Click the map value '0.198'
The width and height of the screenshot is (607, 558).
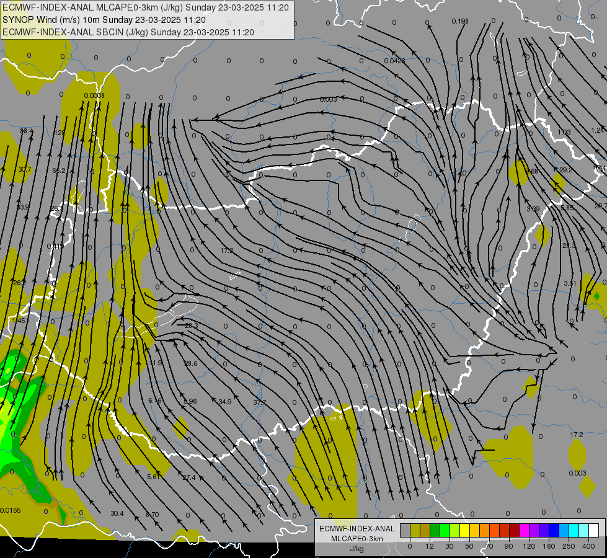tap(460, 21)
